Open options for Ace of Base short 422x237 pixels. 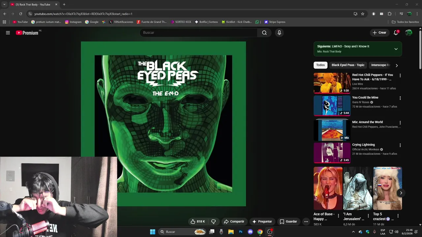point(338,216)
